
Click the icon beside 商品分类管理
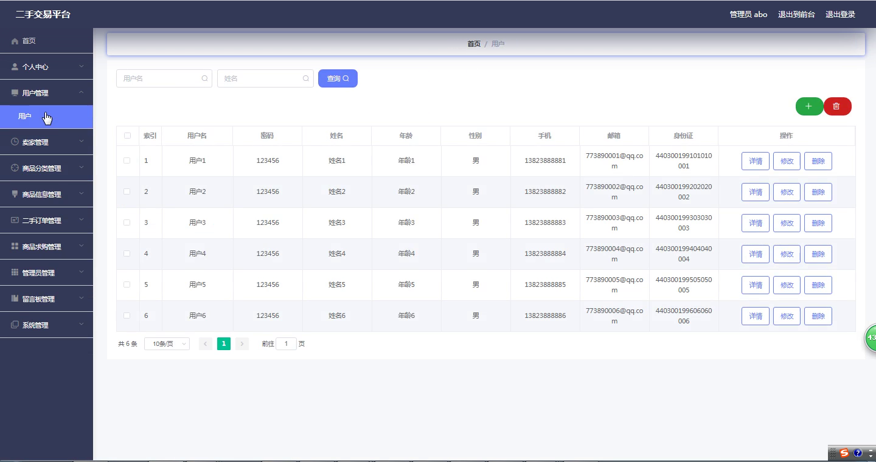15,168
